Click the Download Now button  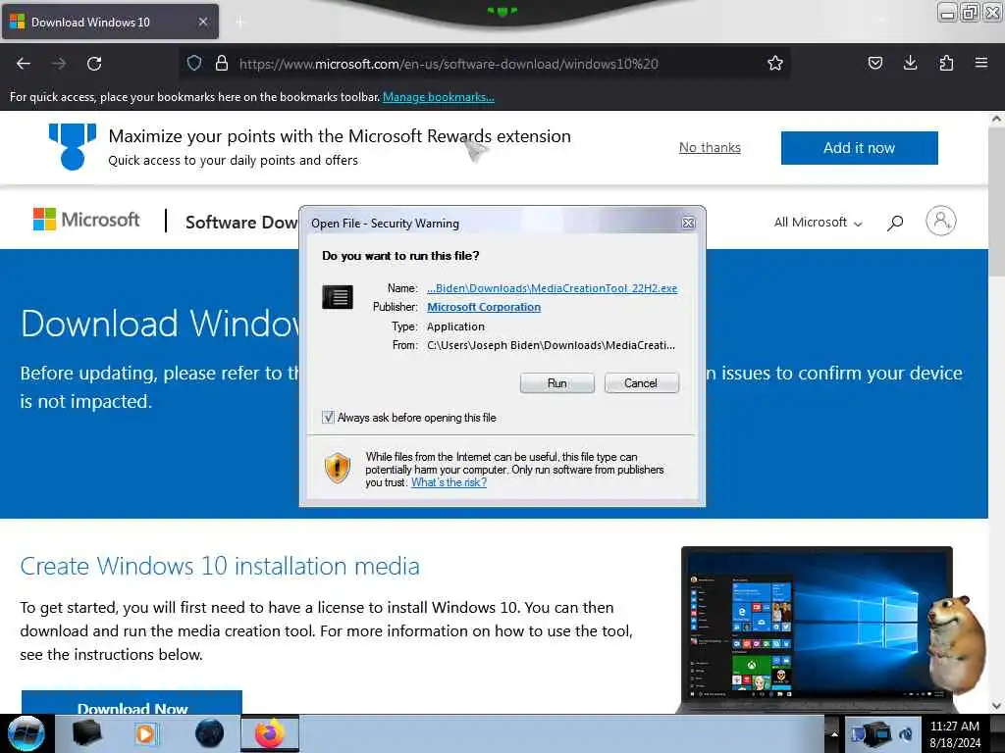click(x=132, y=703)
